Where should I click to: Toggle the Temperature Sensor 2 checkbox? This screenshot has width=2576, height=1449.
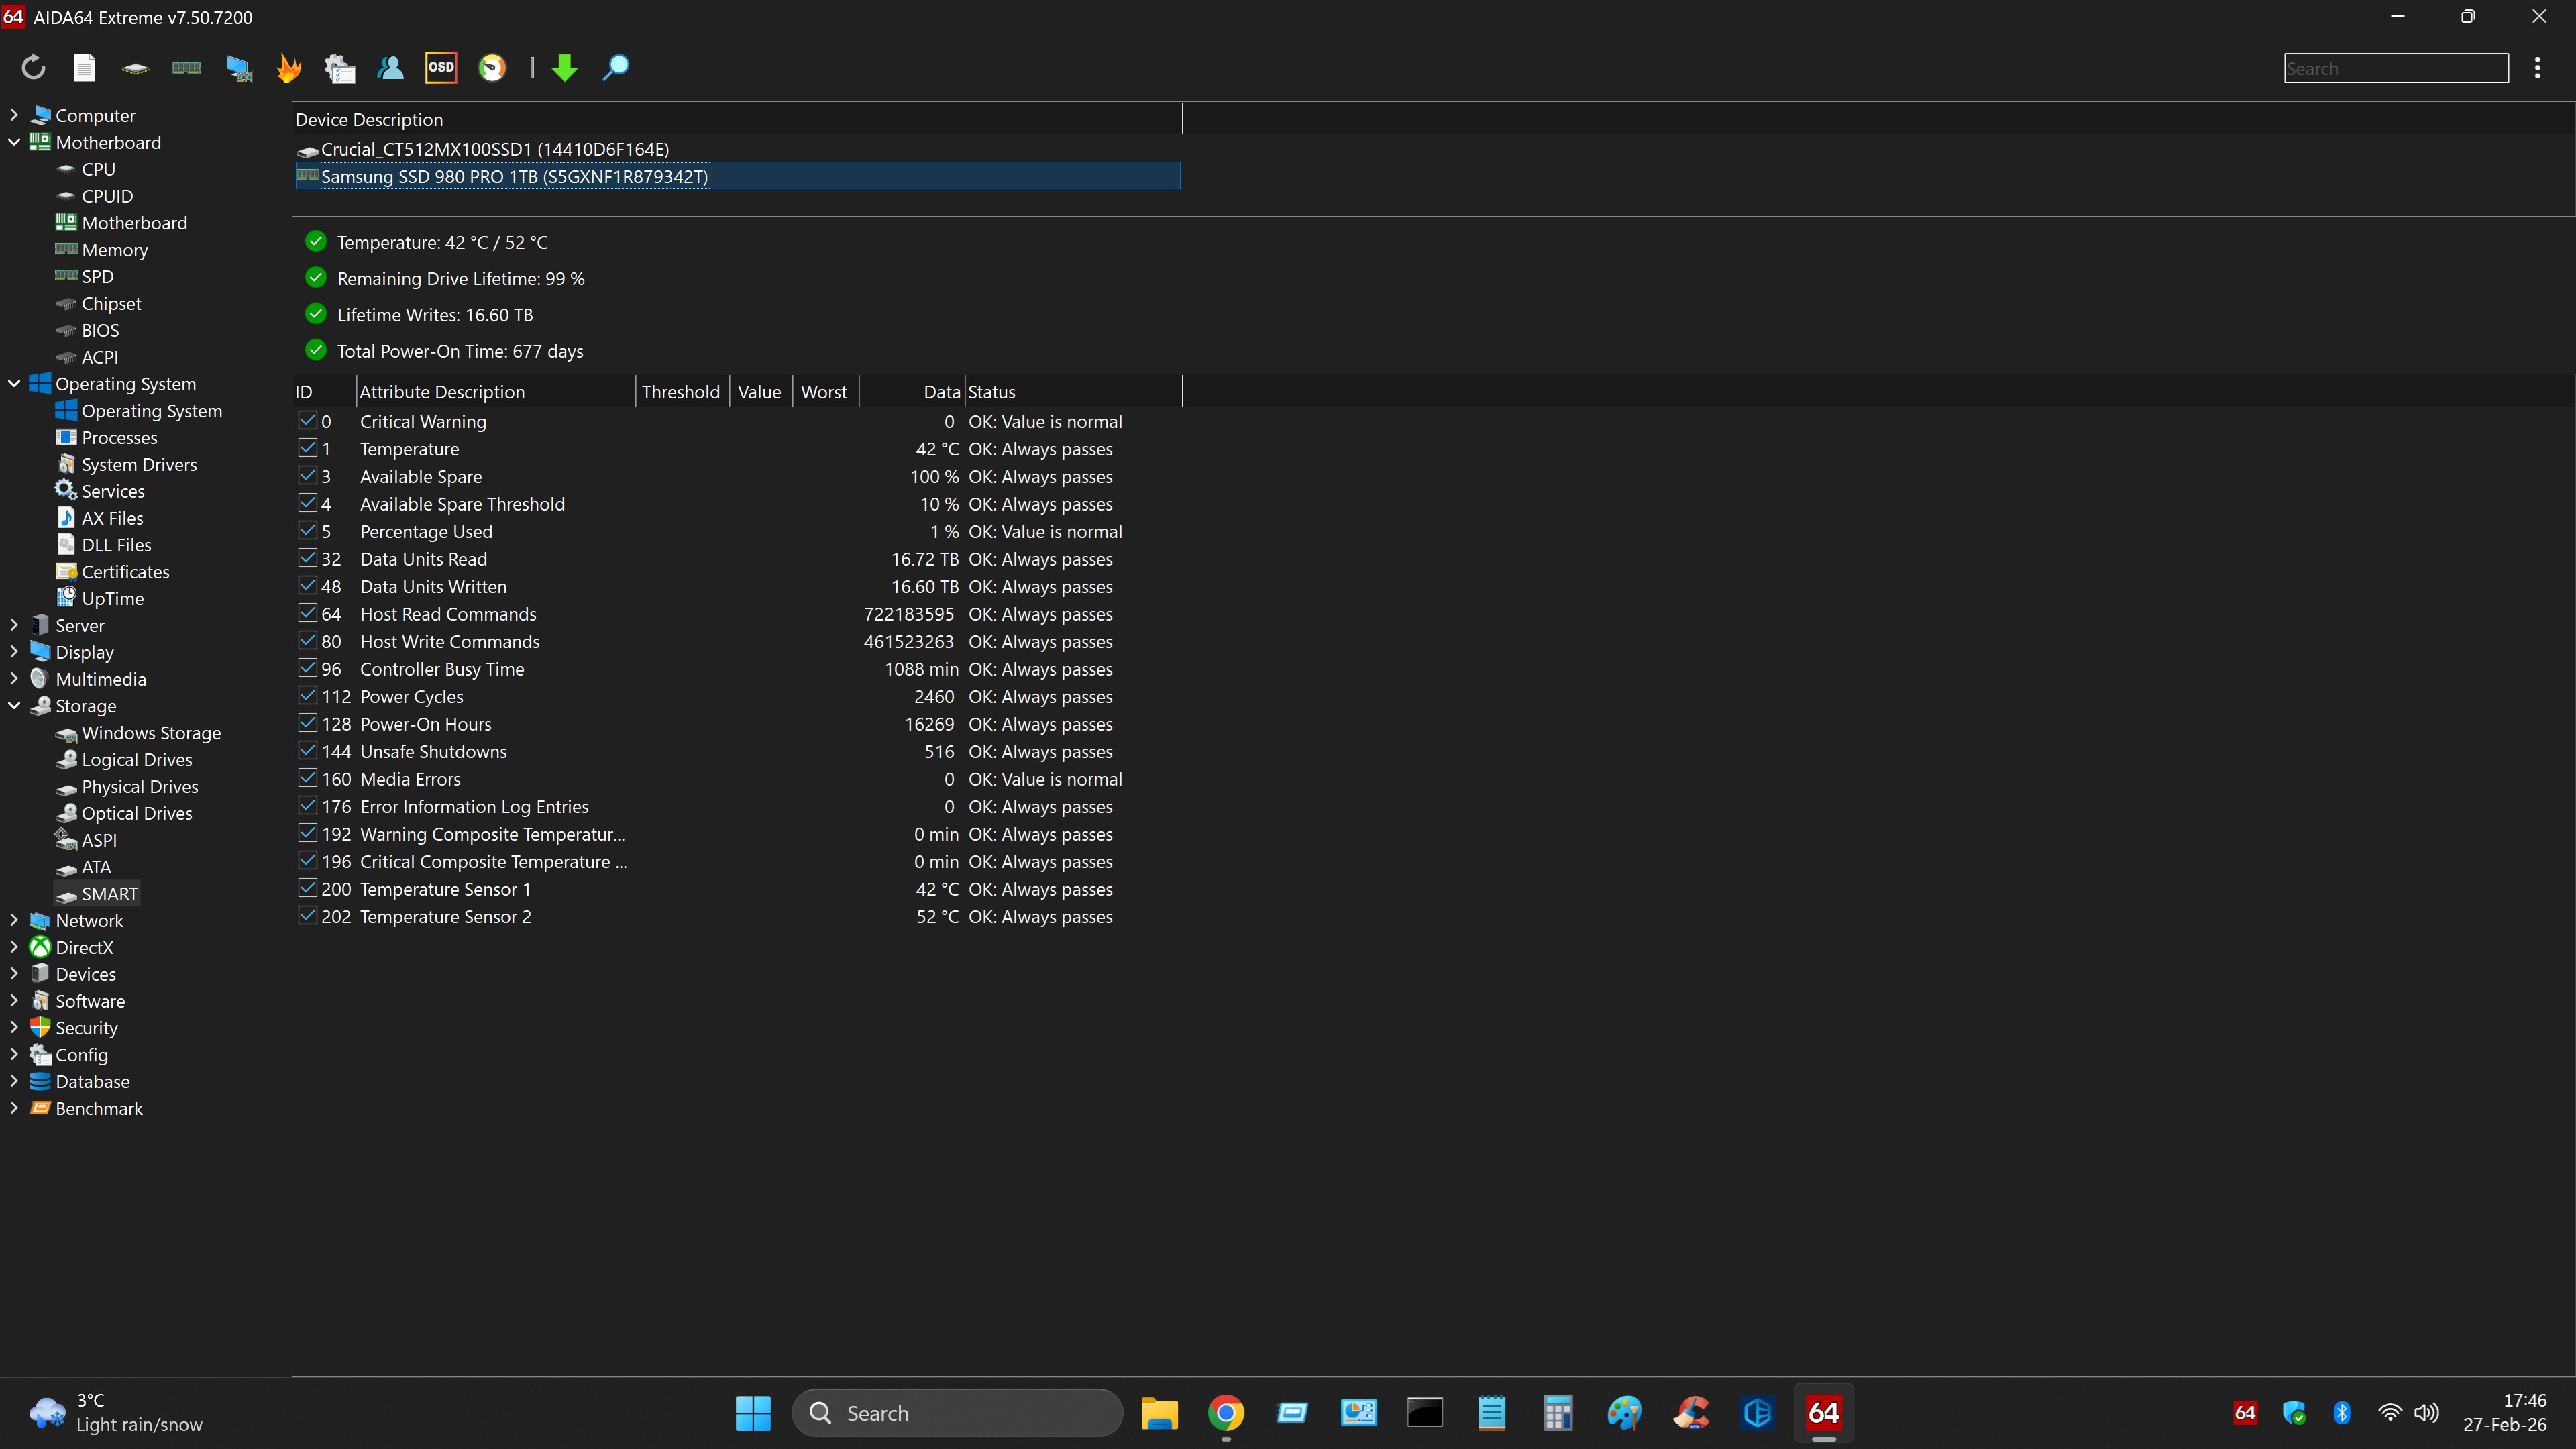pos(308,916)
